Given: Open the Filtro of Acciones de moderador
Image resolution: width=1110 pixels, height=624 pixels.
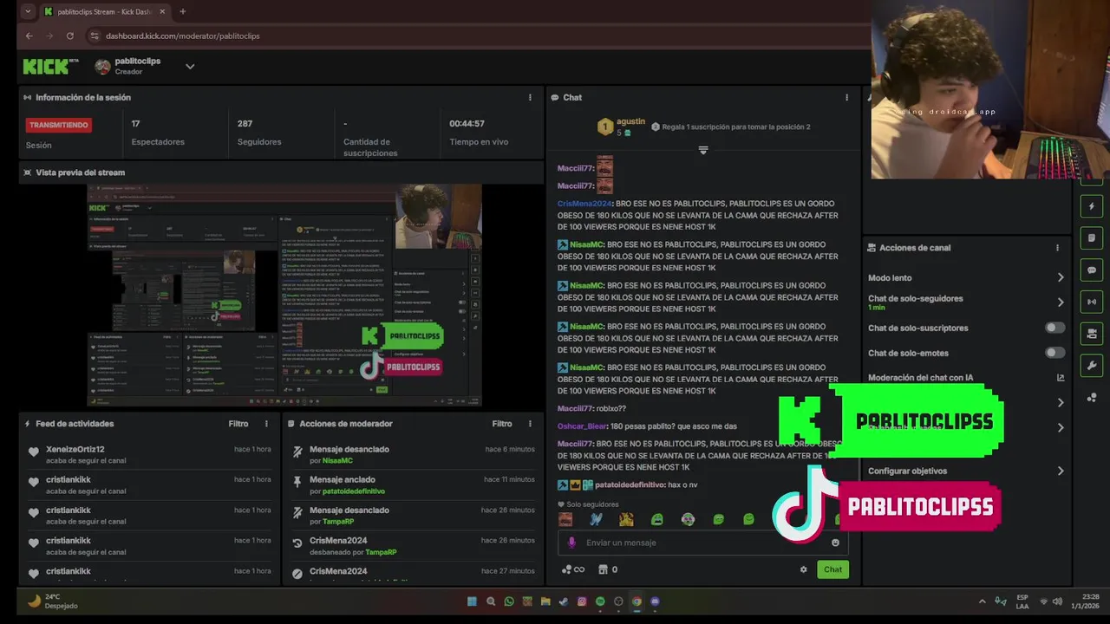Looking at the screenshot, I should coord(502,424).
